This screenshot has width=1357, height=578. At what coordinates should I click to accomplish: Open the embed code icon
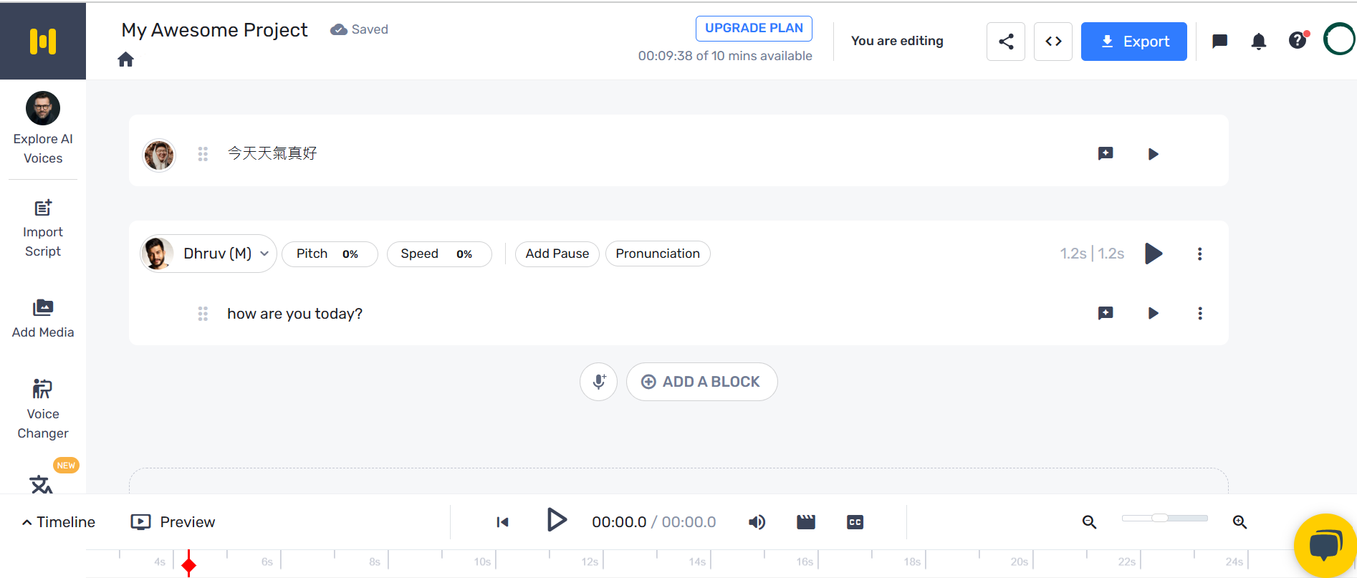[x=1052, y=42]
